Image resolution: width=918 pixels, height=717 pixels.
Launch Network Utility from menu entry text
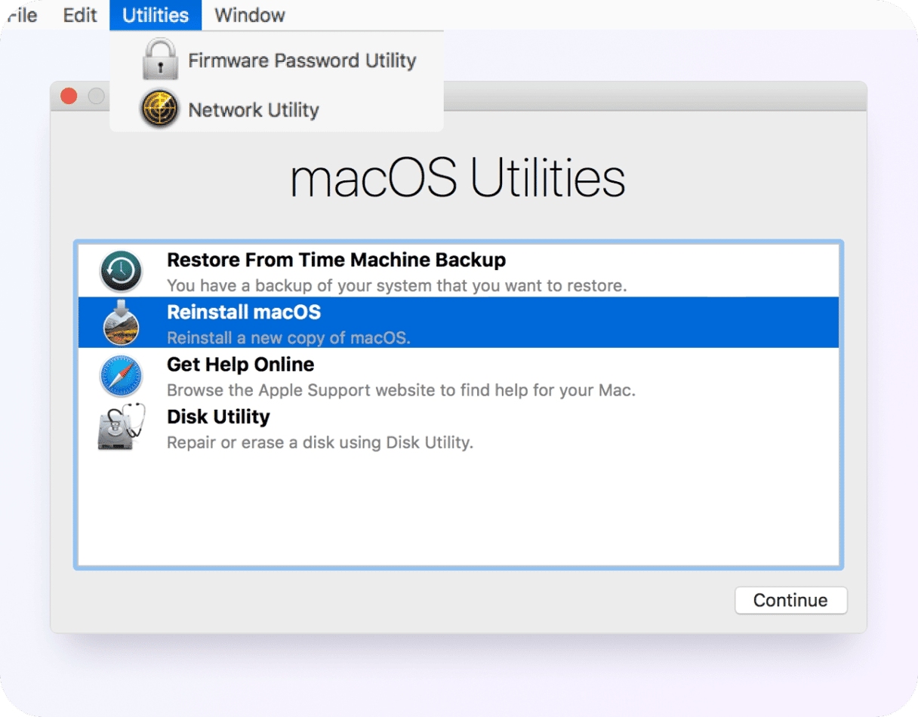tap(254, 110)
